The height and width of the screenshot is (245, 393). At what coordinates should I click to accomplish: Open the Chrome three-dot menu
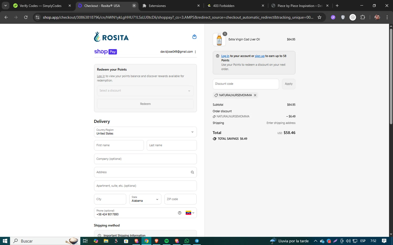click(x=387, y=17)
